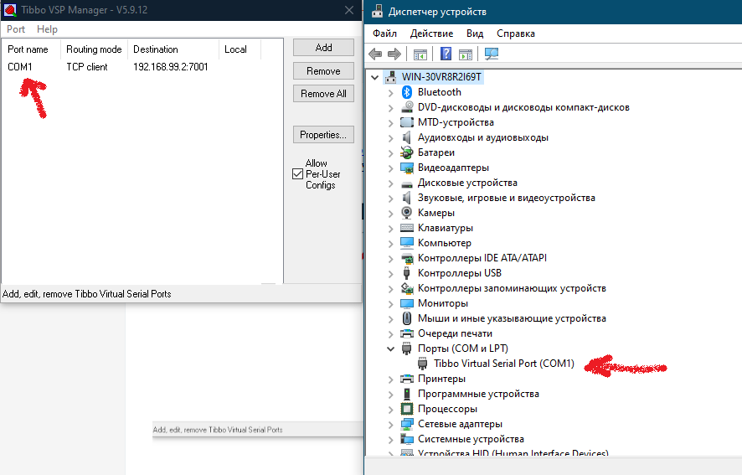Click the Remove All button
742x475 pixels.
click(323, 94)
